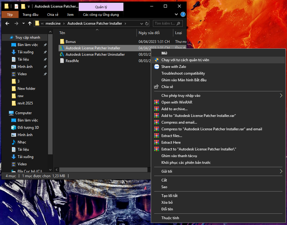Click the forward navigation arrow
Screen dimensions: 287x225
tap(16, 23)
